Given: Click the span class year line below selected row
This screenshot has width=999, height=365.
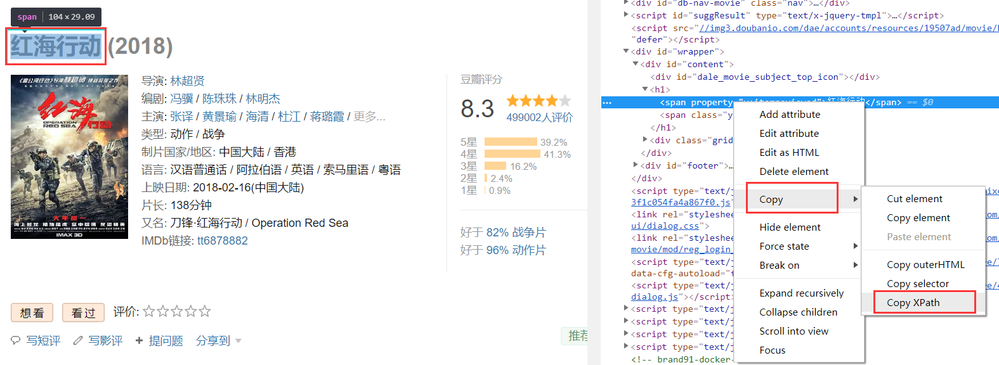Looking at the screenshot, I should (x=696, y=115).
